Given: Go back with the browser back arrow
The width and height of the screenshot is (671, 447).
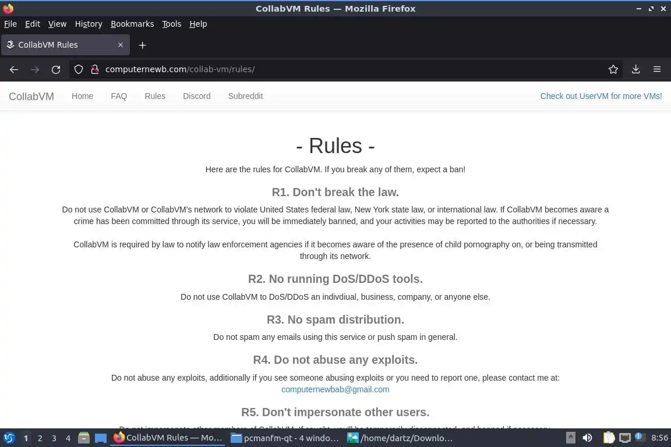Looking at the screenshot, I should [x=14, y=69].
